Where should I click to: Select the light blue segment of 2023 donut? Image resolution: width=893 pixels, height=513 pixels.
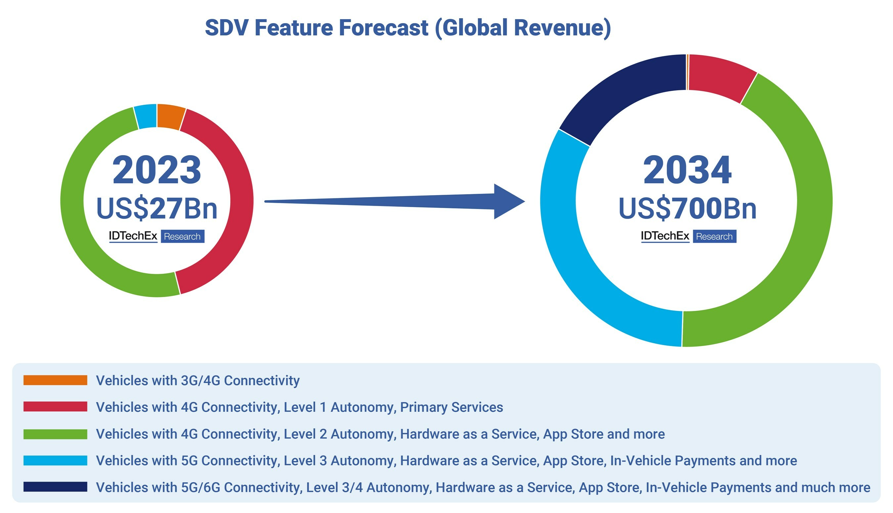point(146,117)
